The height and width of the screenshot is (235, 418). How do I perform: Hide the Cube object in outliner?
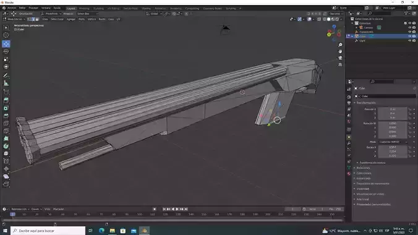point(410,36)
